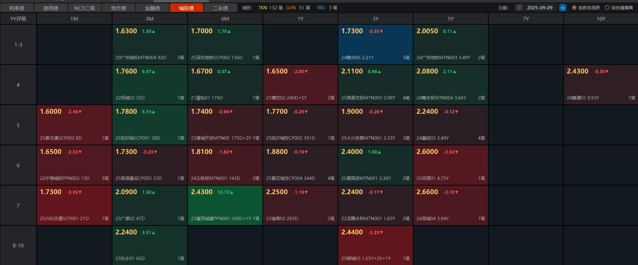This screenshot has width=638, height=265.
Task: Select the blue highlighted 24赣交K6 cell
Action: (375, 45)
